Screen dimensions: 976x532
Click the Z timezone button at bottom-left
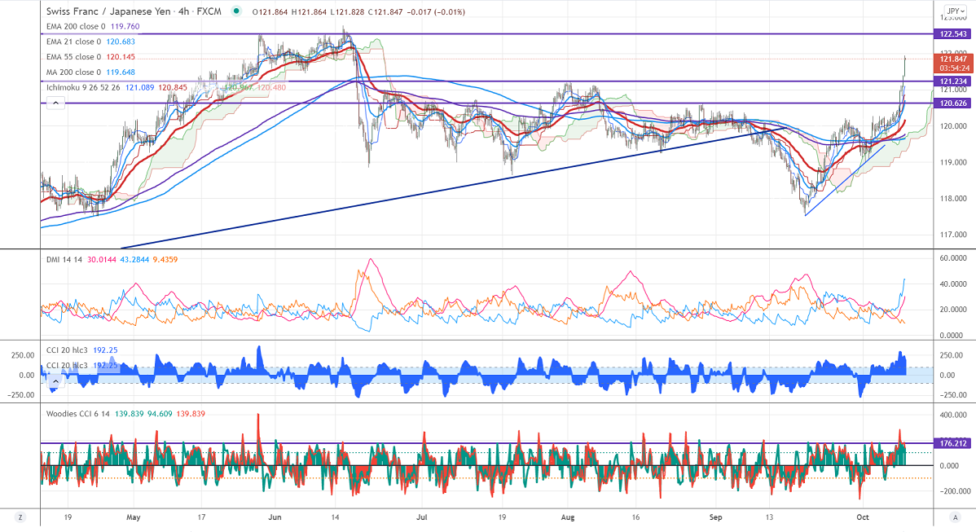[x=20, y=517]
